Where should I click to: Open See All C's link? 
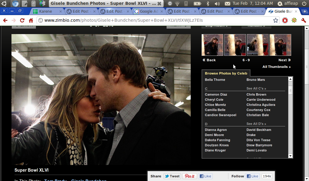(256, 88)
